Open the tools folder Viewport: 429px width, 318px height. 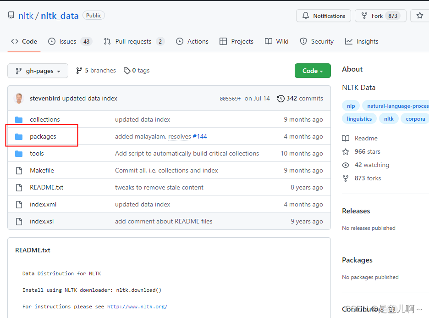point(37,153)
